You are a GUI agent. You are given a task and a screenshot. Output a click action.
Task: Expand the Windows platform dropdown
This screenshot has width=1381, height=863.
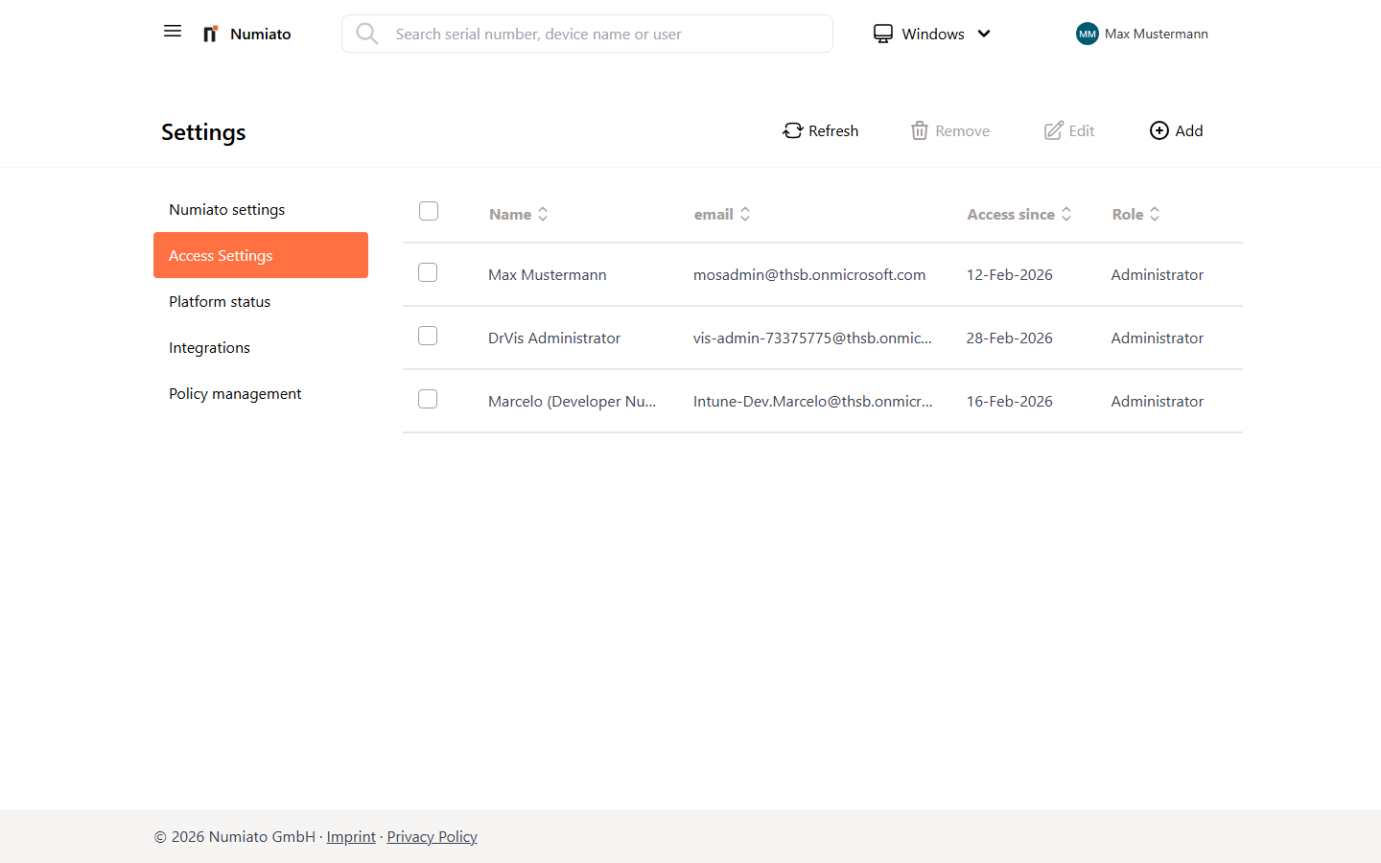point(985,34)
